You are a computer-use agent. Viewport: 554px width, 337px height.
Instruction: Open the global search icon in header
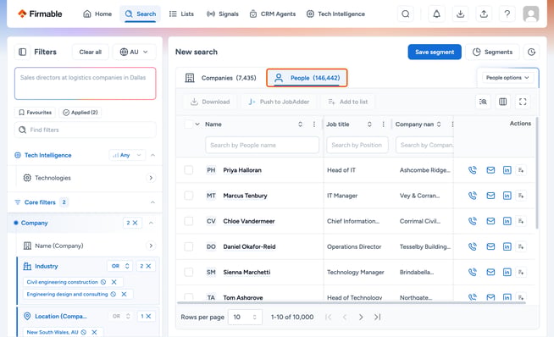405,14
